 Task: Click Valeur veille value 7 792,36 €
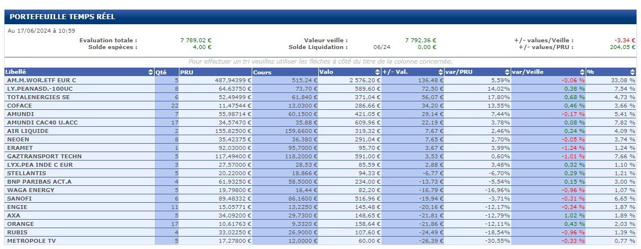(421, 41)
